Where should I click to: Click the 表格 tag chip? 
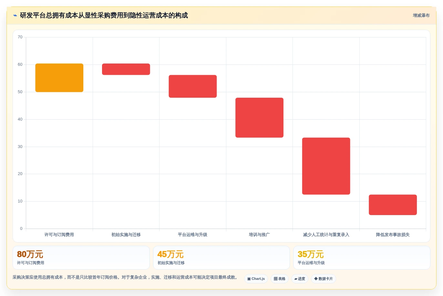coord(280,279)
